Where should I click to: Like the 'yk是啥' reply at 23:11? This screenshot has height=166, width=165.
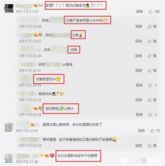point(150,71)
